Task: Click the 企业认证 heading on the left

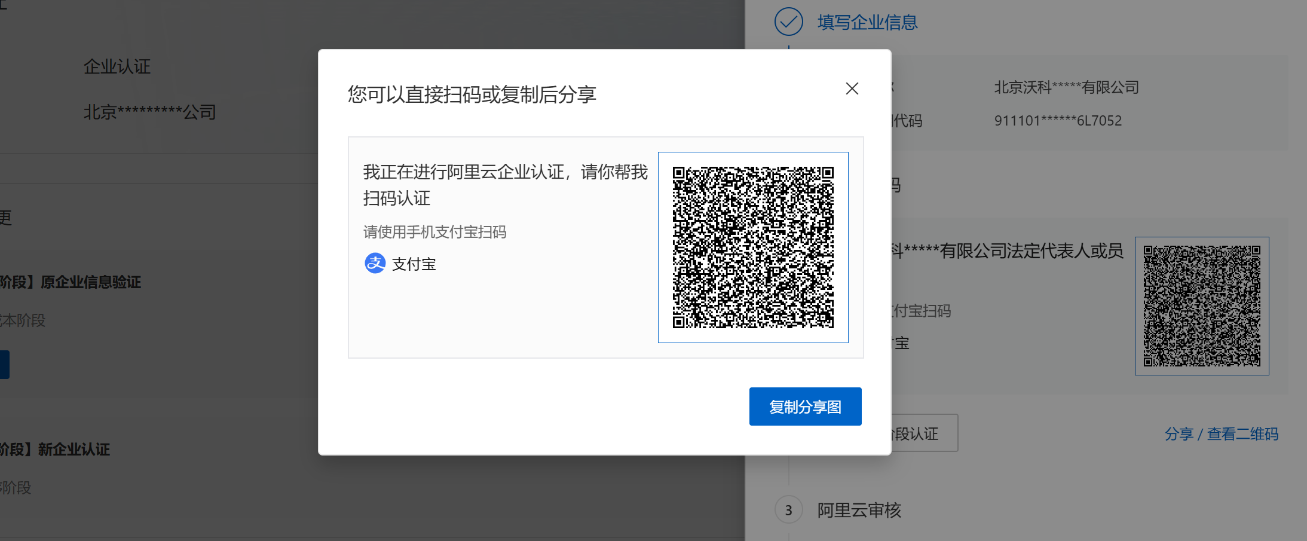Action: click(117, 66)
